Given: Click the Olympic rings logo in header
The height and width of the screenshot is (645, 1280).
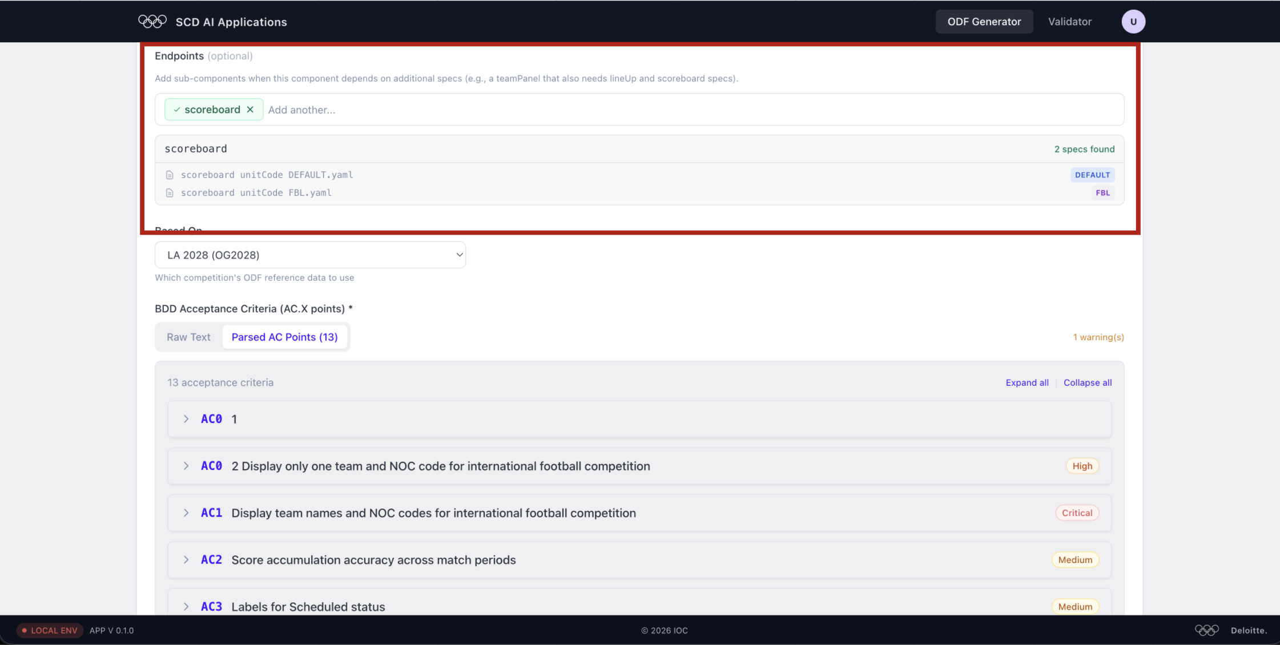Looking at the screenshot, I should [152, 22].
